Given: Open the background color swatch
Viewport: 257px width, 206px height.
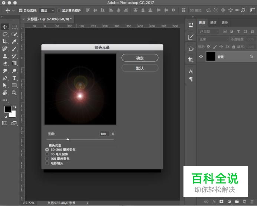Looking at the screenshot, I should (13, 115).
